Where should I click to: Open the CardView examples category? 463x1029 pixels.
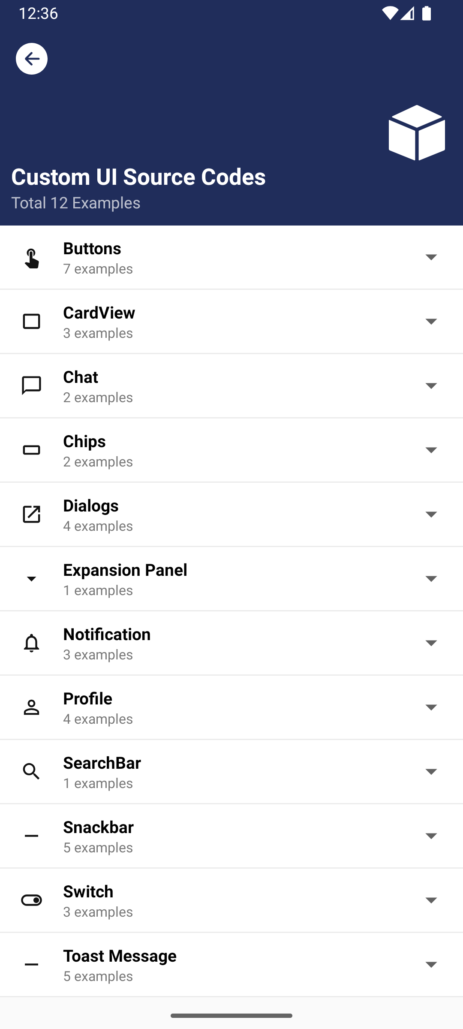pos(231,322)
